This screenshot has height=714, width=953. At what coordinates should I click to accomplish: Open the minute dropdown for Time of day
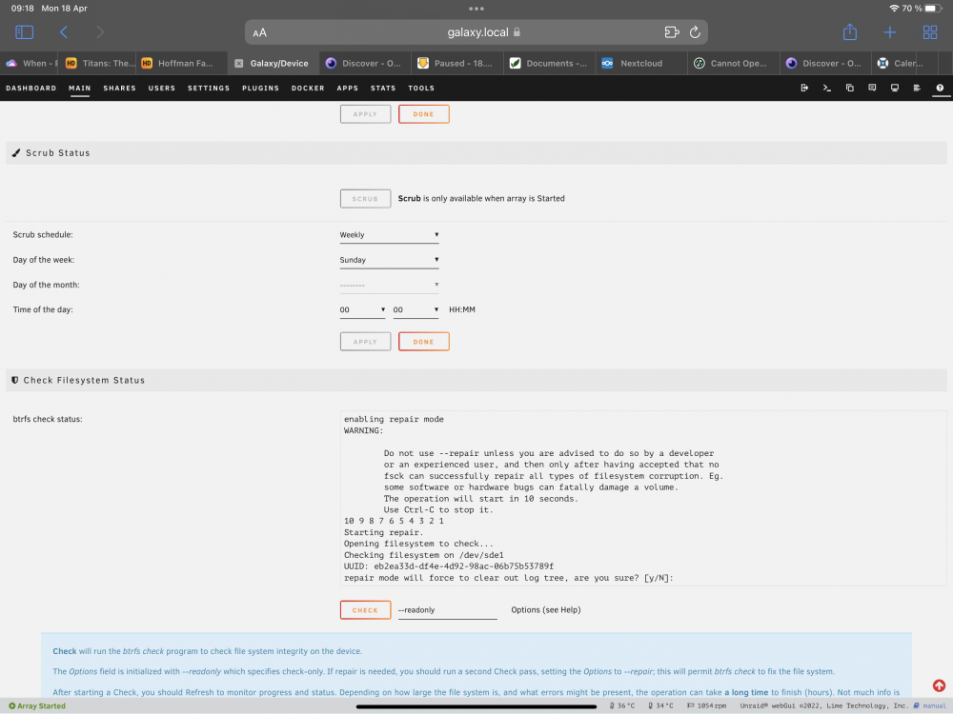tap(416, 309)
